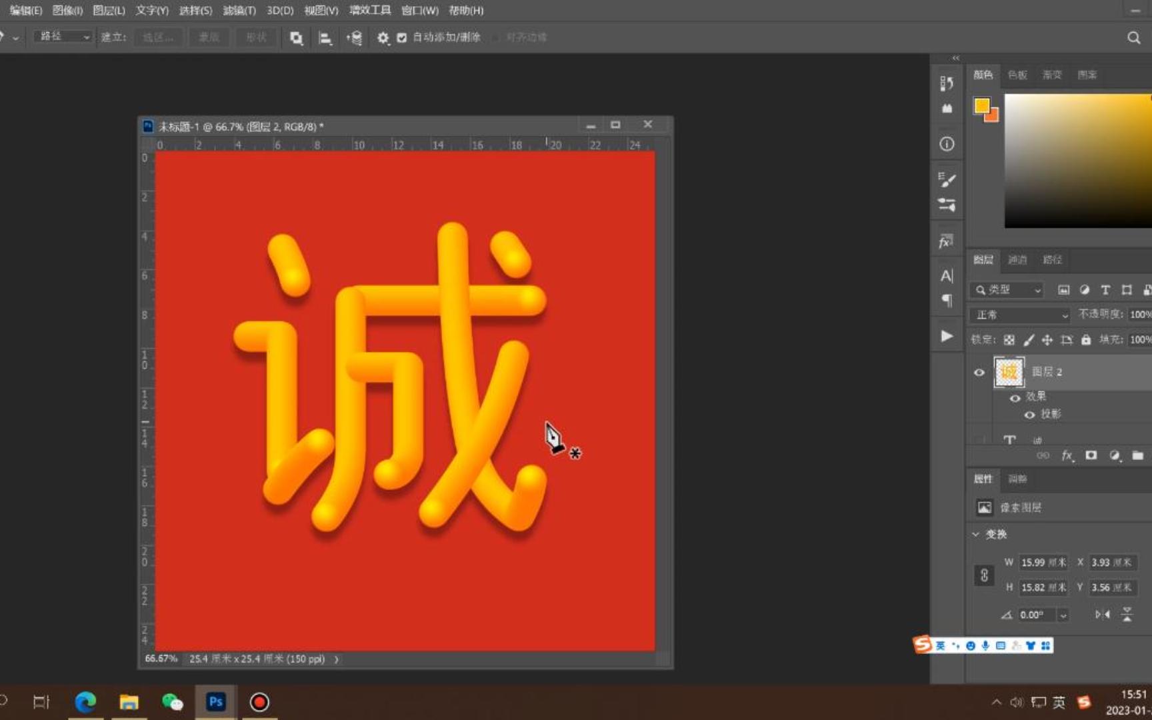Screen dimensions: 1152x720
Task: Enable 自动添加/删除 option
Action: pyautogui.click(x=401, y=37)
